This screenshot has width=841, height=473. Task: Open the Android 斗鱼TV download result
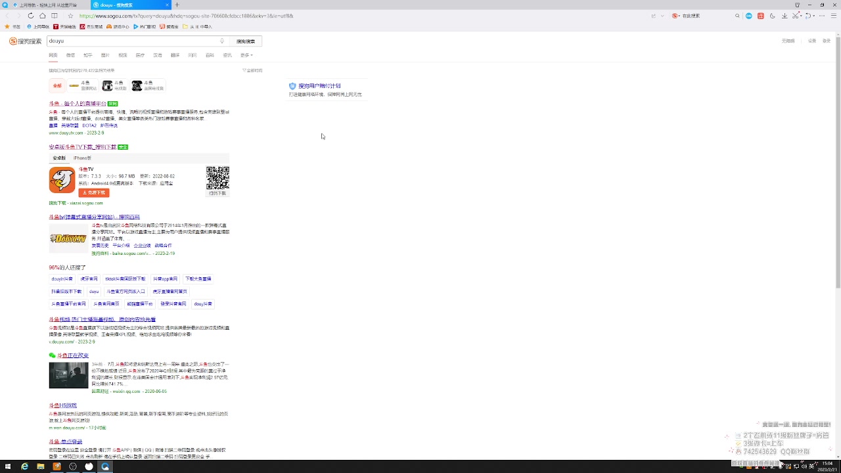point(82,147)
